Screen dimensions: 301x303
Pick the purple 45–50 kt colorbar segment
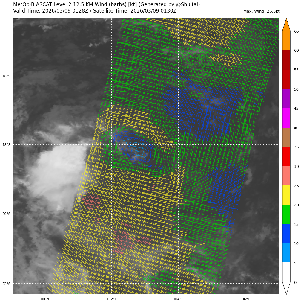point(286,98)
